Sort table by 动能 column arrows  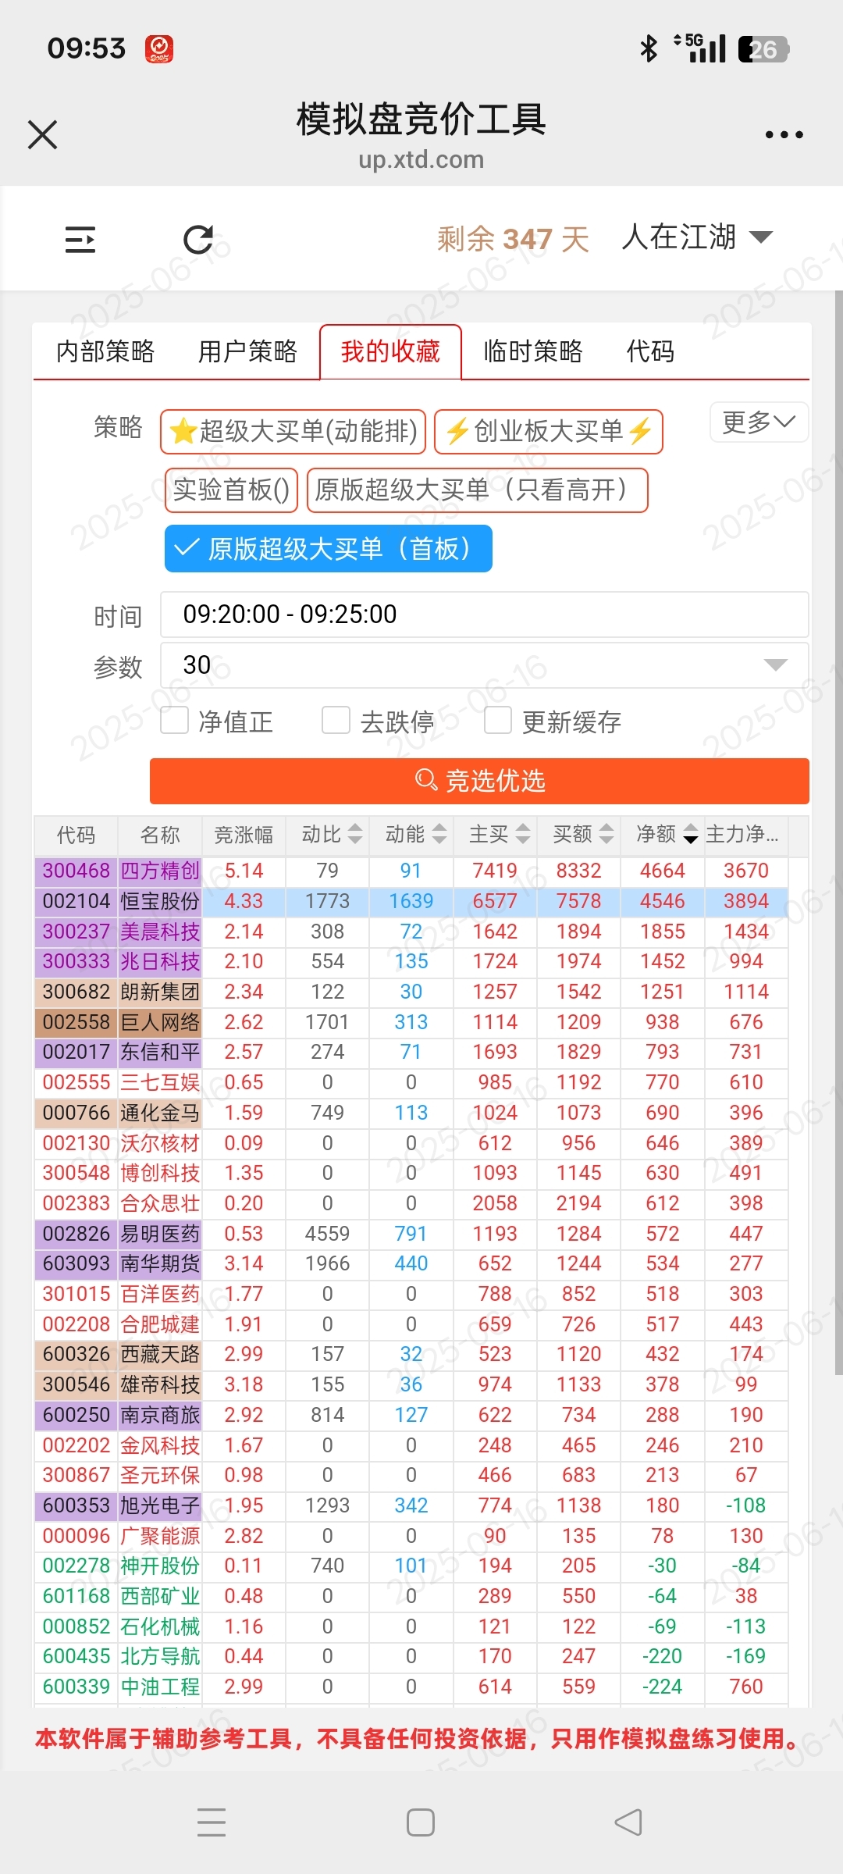coord(439,834)
